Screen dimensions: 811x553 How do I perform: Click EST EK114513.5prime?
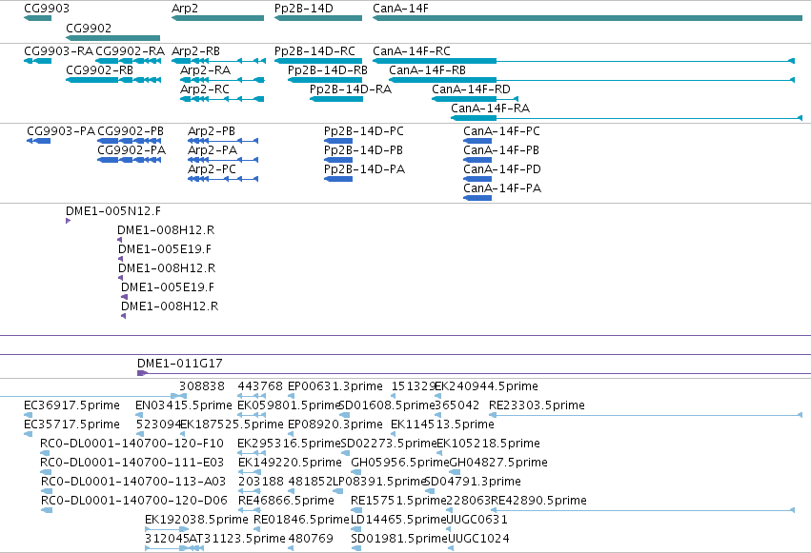(x=395, y=434)
